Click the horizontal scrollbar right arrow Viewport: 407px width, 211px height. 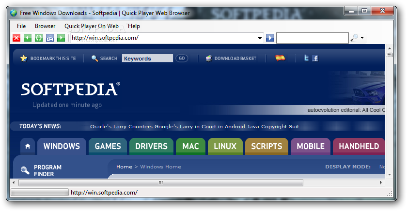click(381, 182)
